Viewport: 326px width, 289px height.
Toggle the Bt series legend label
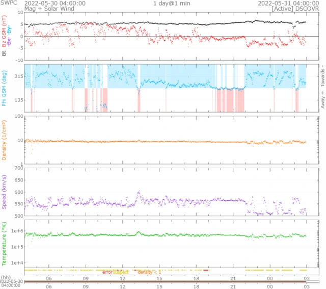4,51
